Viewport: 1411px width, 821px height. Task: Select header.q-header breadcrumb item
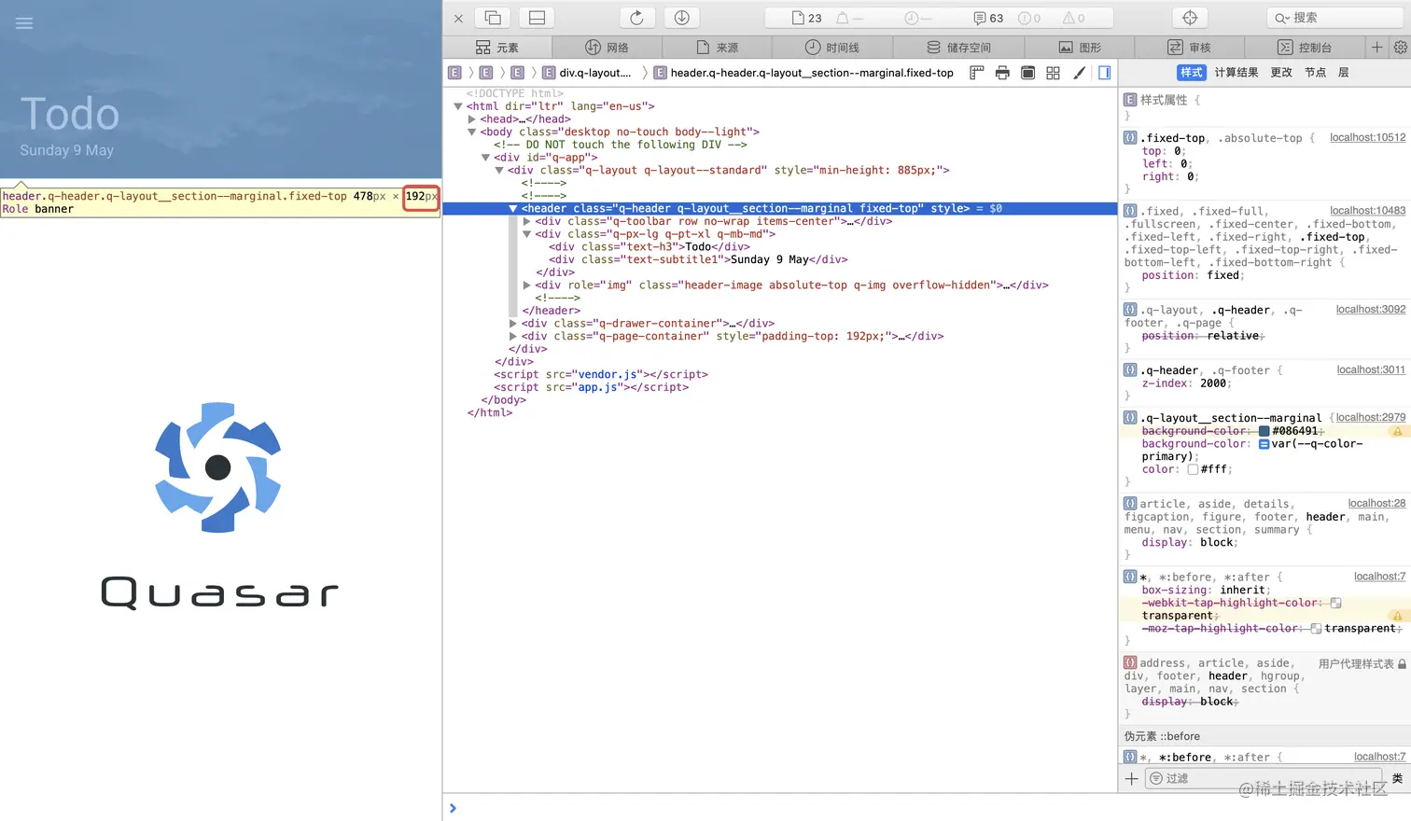pyautogui.click(x=803, y=73)
